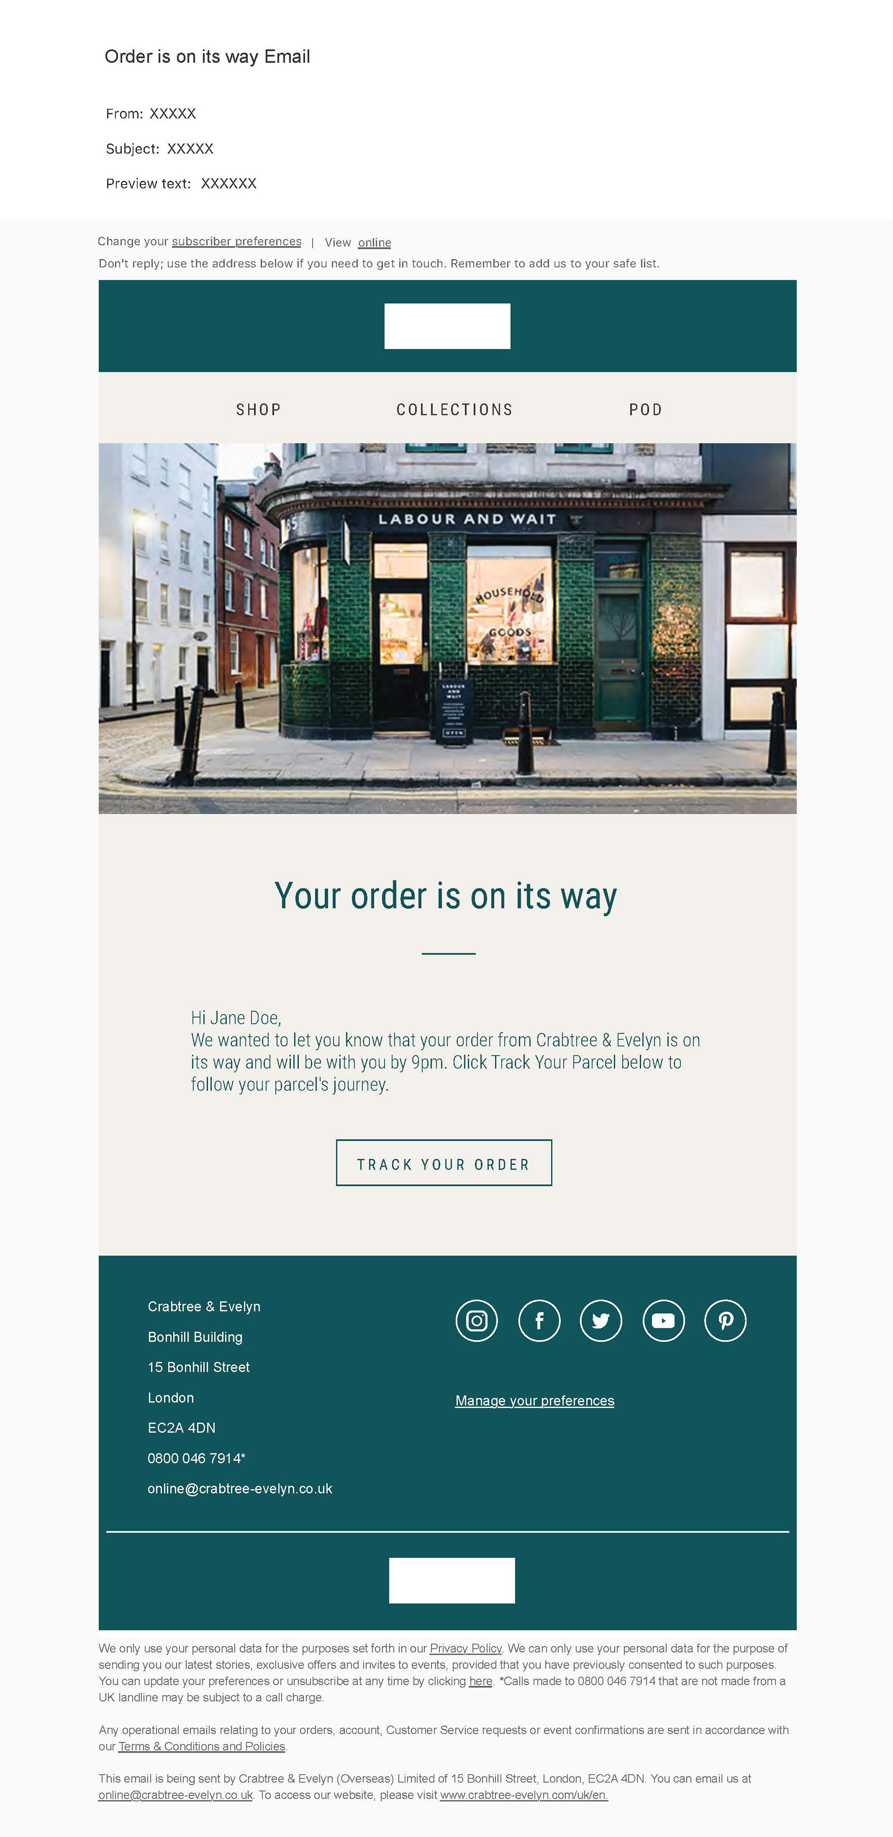Select the POD navigation item

646,410
